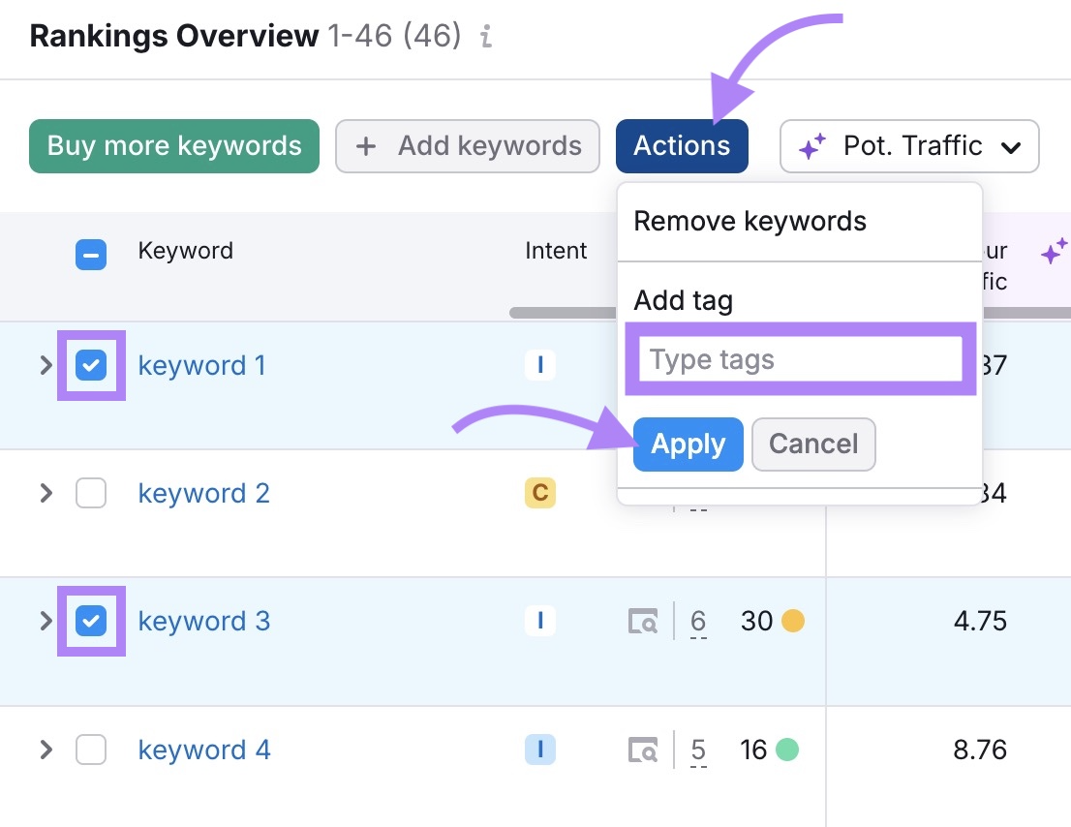Image resolution: width=1071 pixels, height=827 pixels.
Task: Choose Remove keywords from the Actions menu
Action: [750, 221]
